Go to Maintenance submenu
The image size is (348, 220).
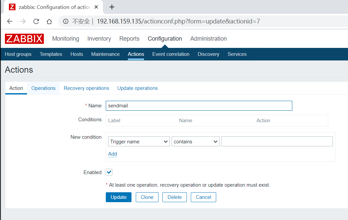click(x=105, y=54)
